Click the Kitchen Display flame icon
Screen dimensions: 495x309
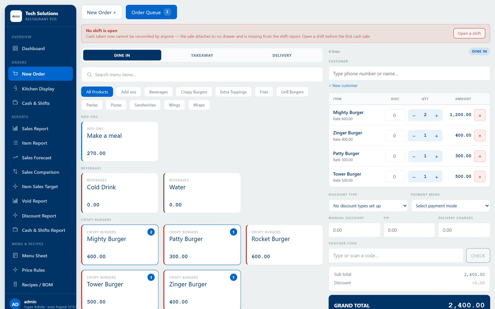click(15, 88)
